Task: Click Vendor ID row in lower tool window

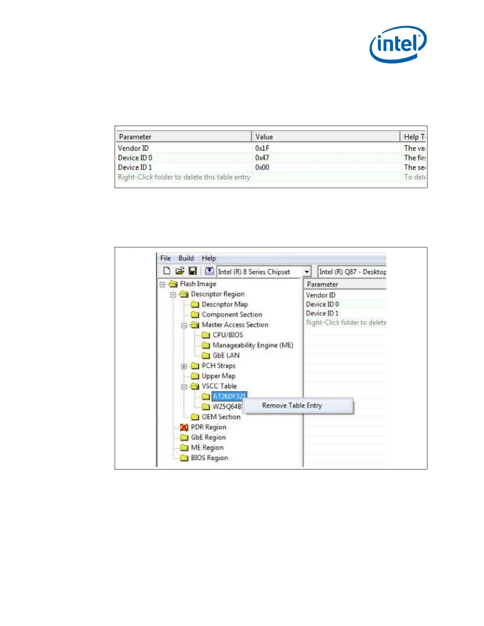Action: pos(345,295)
